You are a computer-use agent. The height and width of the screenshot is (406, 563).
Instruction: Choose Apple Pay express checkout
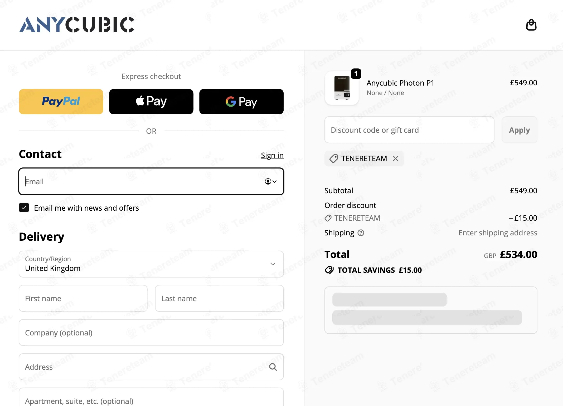(x=151, y=102)
